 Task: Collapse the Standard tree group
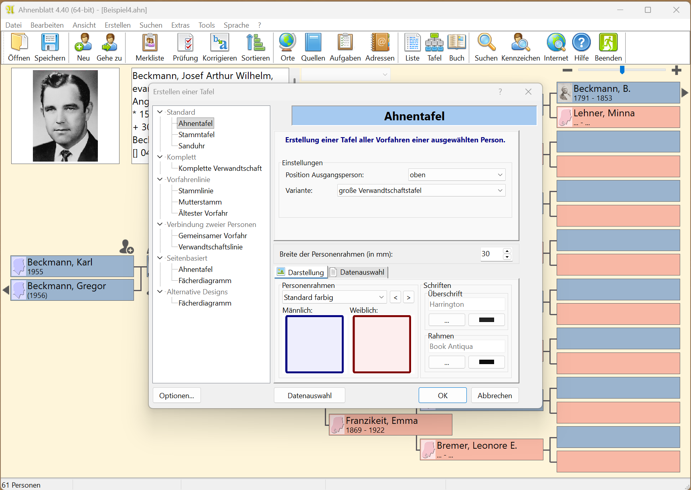pyautogui.click(x=160, y=112)
